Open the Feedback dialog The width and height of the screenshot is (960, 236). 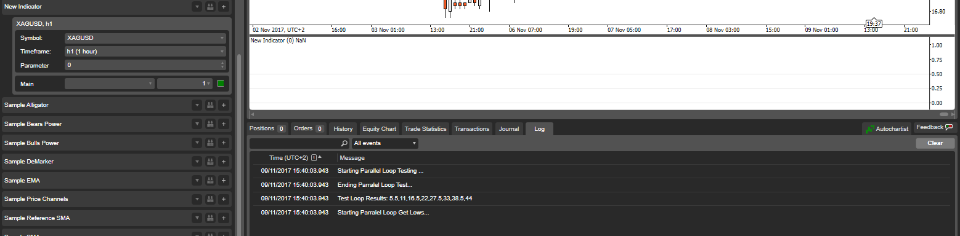pyautogui.click(x=934, y=127)
